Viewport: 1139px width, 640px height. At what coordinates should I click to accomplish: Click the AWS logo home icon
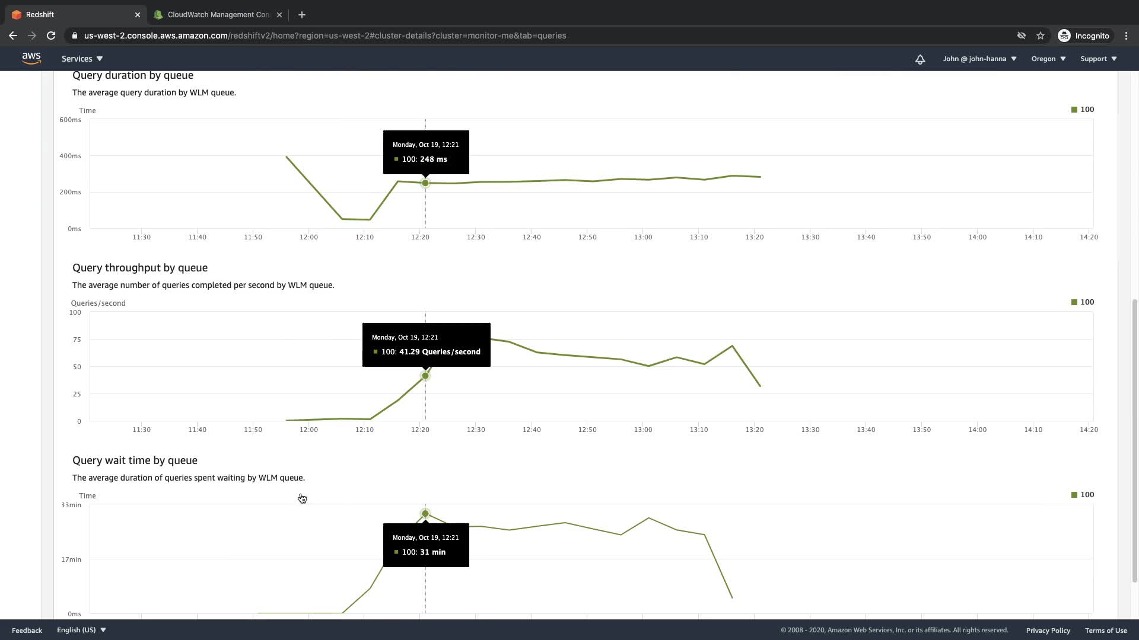coord(31,58)
